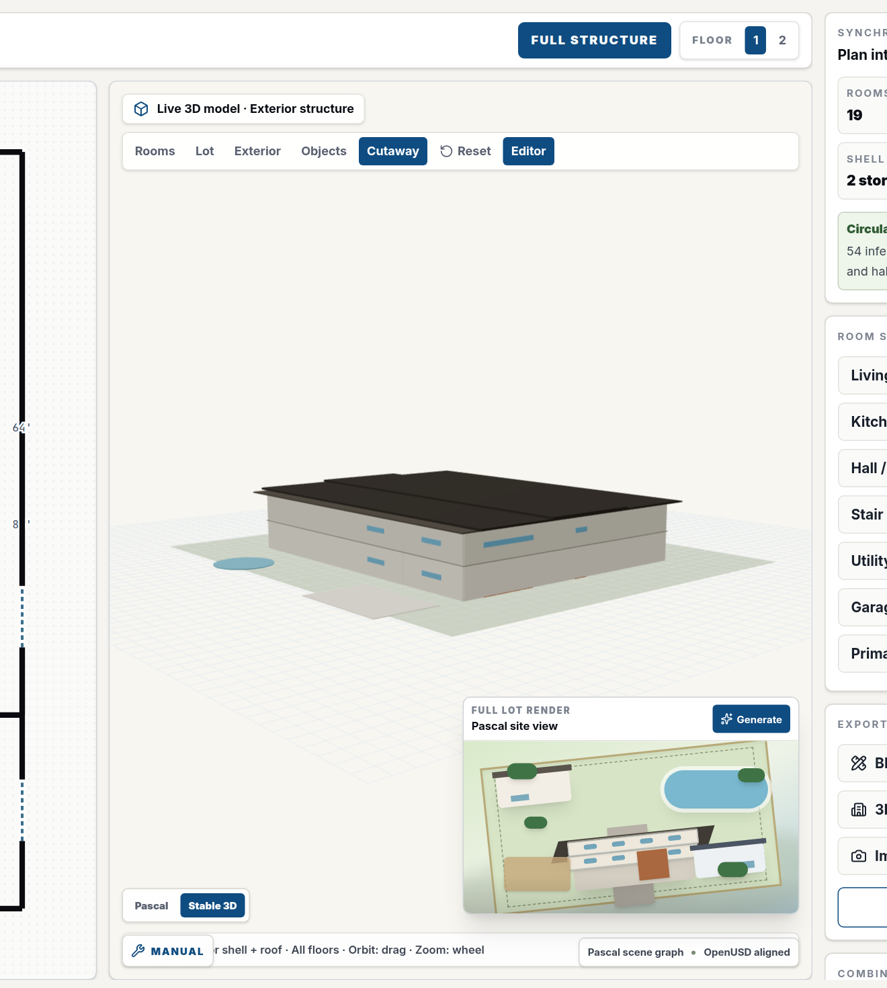Select the Utility room entry
887x988 pixels.
(863, 561)
